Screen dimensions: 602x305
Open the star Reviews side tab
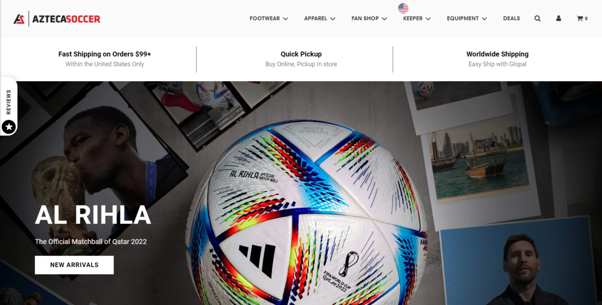(9, 107)
